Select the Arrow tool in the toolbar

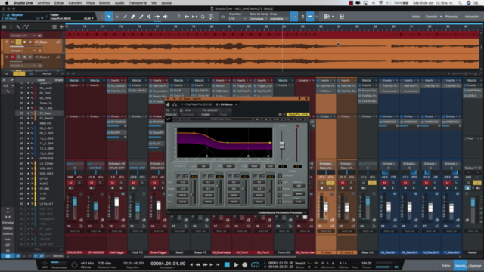[x=109, y=17]
